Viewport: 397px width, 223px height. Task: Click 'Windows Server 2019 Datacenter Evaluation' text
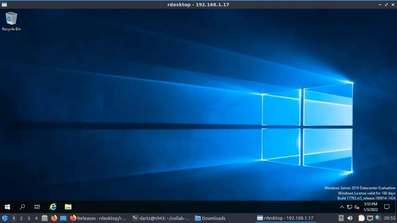click(x=360, y=188)
